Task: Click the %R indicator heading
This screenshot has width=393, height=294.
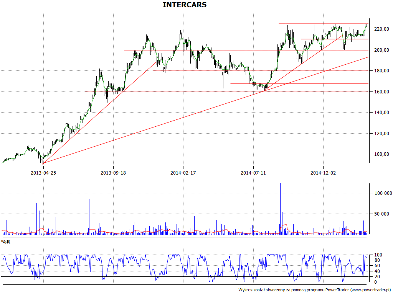Action: [6, 242]
